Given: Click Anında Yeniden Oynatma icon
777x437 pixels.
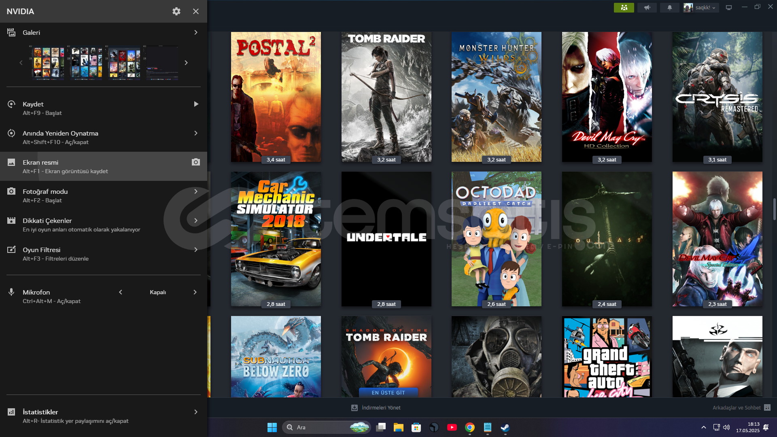Looking at the screenshot, I should [x=11, y=133].
